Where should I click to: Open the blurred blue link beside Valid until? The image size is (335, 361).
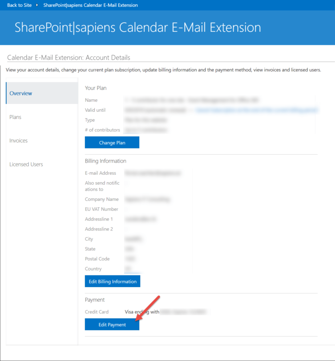(257, 110)
